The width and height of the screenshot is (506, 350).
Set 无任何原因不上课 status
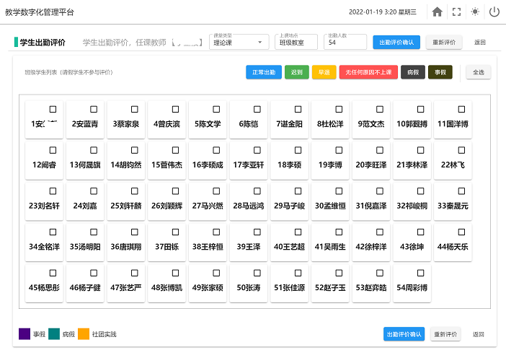[x=368, y=72]
